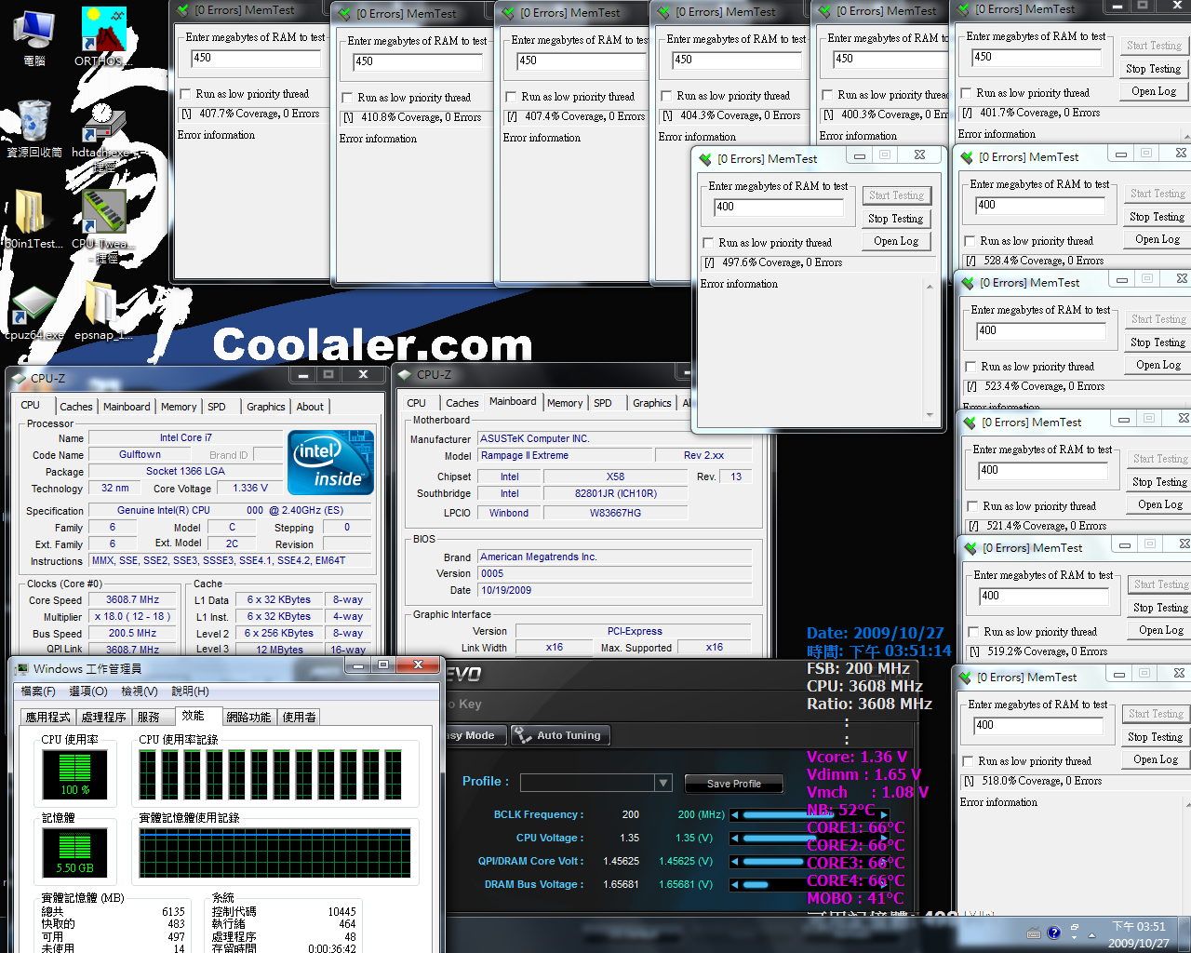Open 檢視(V) menu in Task Manager

(x=140, y=691)
